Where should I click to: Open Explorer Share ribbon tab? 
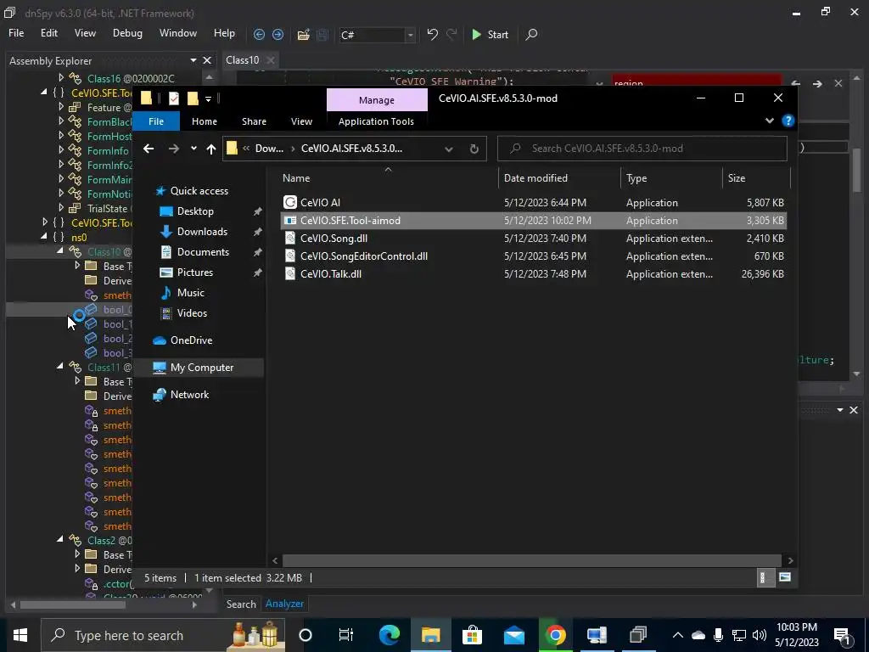point(254,121)
